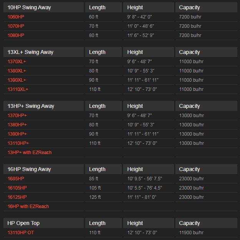Click the 1390HP+ model link
This screenshot has height=240, width=240.
(17, 134)
